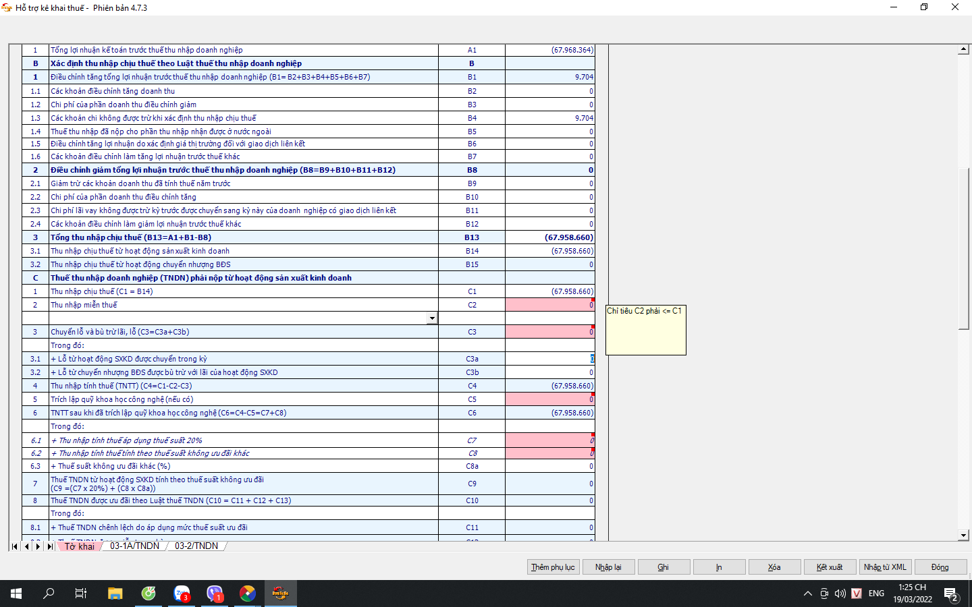The width and height of the screenshot is (972, 607).
Task: Click the next sheet arrow
Action: pyautogui.click(x=38, y=546)
